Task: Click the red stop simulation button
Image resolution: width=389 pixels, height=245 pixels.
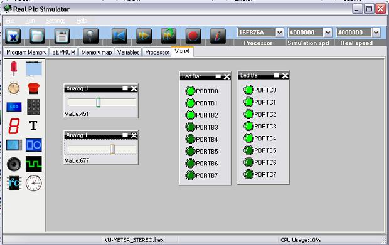Action: 193,36
